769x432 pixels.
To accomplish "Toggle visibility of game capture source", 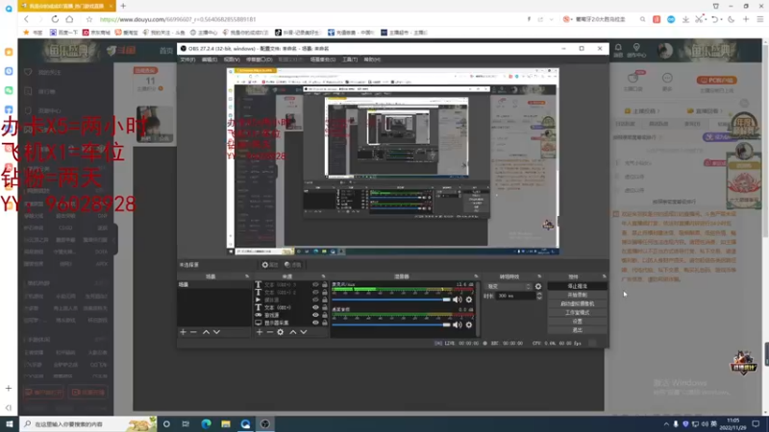I will 315,315.
